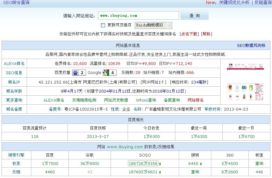
Task: Click the response time 234毫秒
Action: [x=199, y=82]
